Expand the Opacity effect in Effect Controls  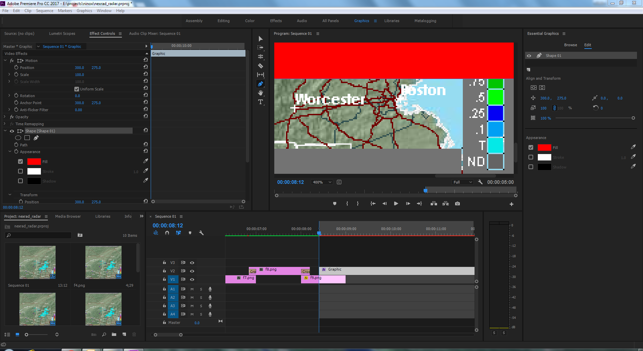pos(5,117)
